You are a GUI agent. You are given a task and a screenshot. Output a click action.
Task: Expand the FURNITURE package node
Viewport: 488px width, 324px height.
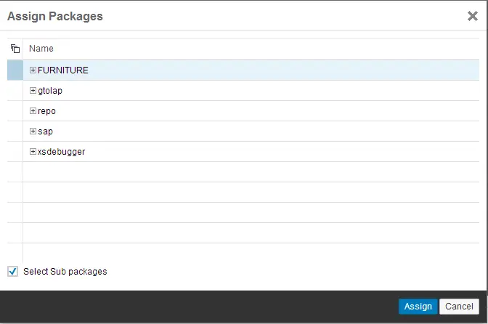click(33, 70)
